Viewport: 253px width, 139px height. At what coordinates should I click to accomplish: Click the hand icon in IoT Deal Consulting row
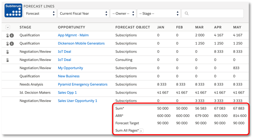point(8,60)
